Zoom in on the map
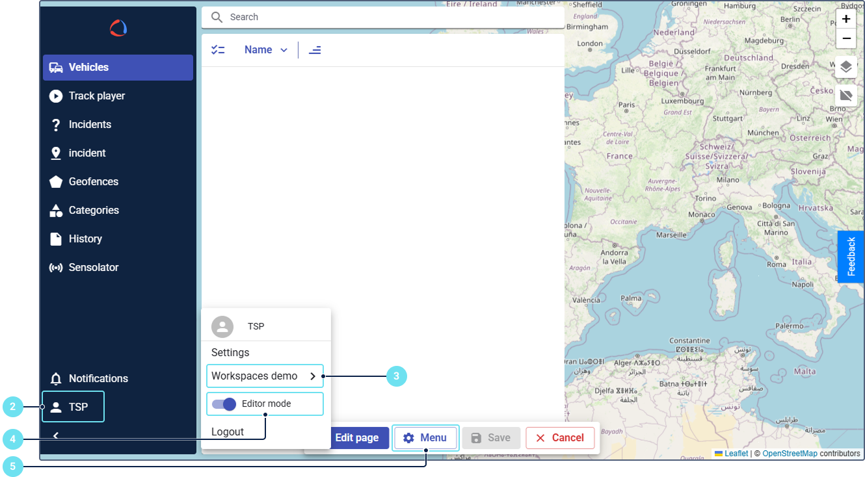865x477 pixels. click(846, 19)
